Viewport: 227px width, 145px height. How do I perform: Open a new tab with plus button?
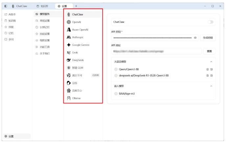coord(76,6)
